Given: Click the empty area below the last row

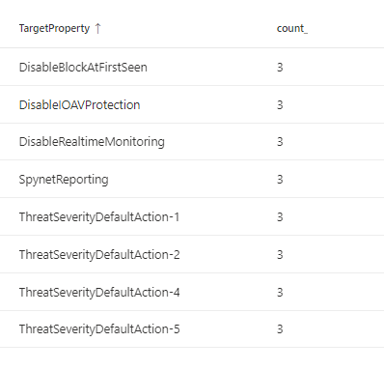Looking at the screenshot, I should tap(192, 358).
